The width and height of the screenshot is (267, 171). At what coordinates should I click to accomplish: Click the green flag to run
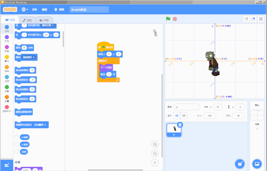[x=168, y=19]
